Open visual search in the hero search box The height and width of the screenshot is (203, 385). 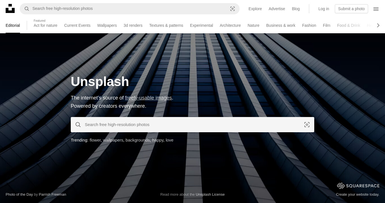[x=307, y=125]
